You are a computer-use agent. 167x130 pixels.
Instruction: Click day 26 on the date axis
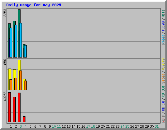pos(132,126)
